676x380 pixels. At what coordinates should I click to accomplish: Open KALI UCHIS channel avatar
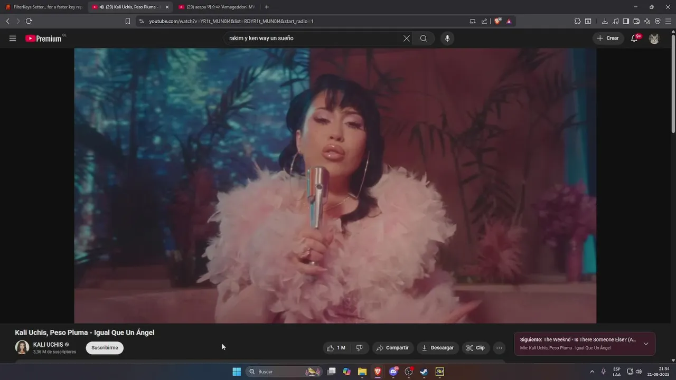[x=22, y=347]
